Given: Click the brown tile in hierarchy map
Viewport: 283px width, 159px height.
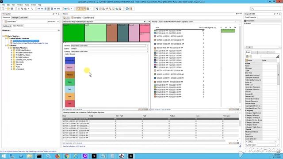Looking at the screenshot, I should pos(112,33).
